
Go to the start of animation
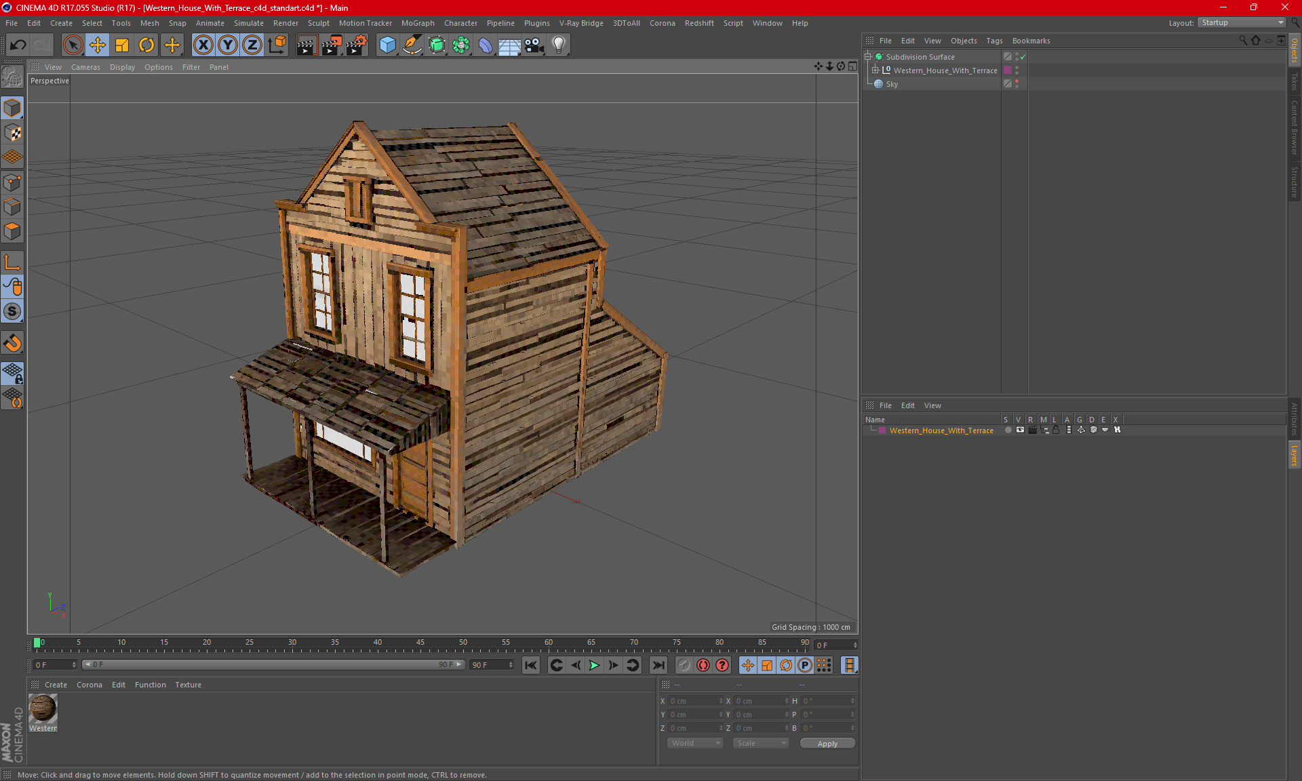pos(531,665)
